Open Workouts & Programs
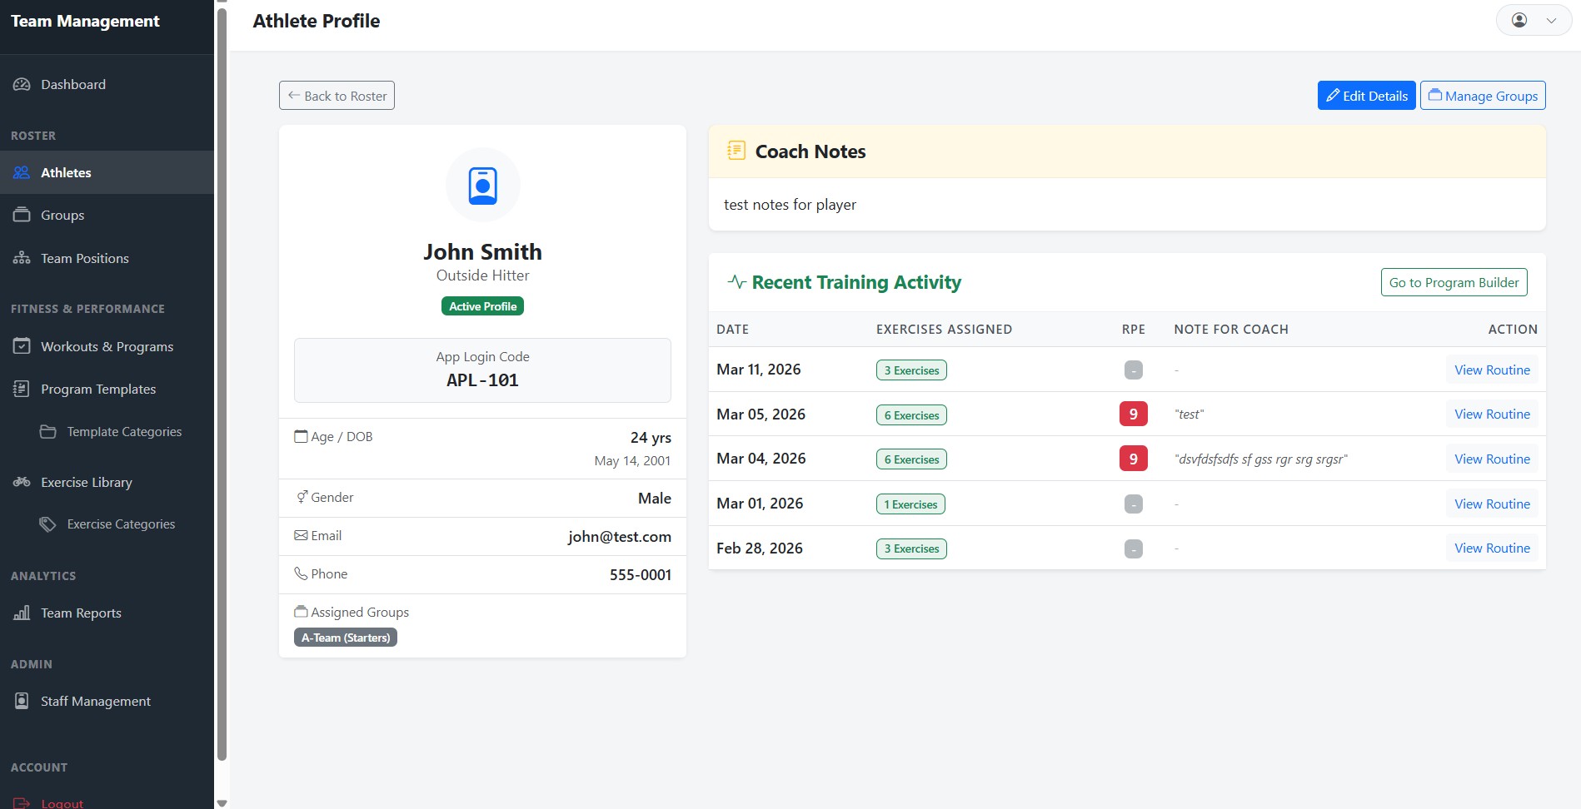 (x=107, y=346)
